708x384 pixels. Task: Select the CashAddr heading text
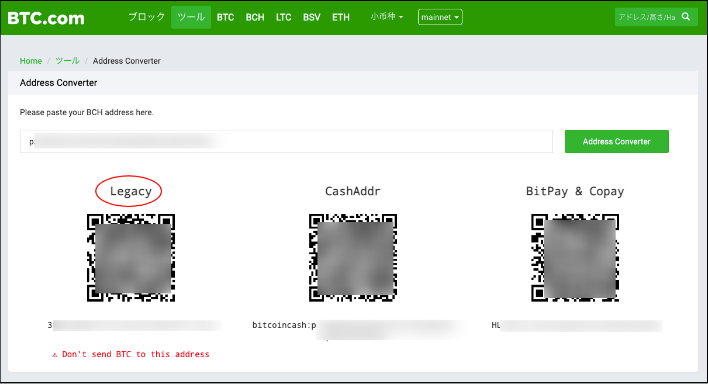pos(353,191)
